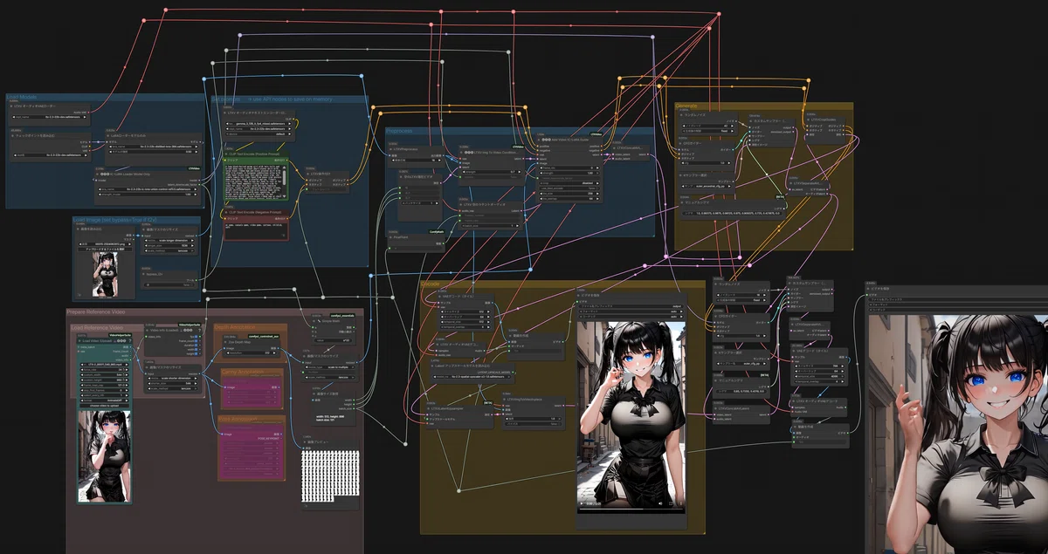Open help icon on Video Info (Loaded) node
This screenshot has width=1048, height=554.
click(199, 331)
